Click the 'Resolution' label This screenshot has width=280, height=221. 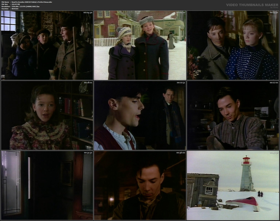point(5,6)
